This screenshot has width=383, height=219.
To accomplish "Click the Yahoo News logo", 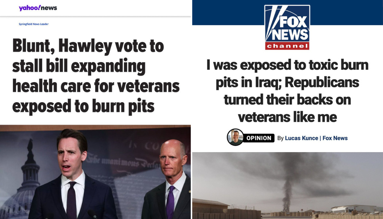I will [38, 8].
